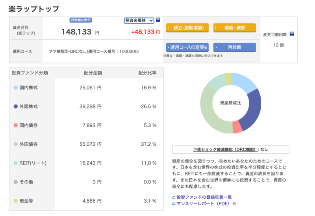Click the 12 回 change count value
The width and height of the screenshot is (315, 216).
click(x=279, y=45)
